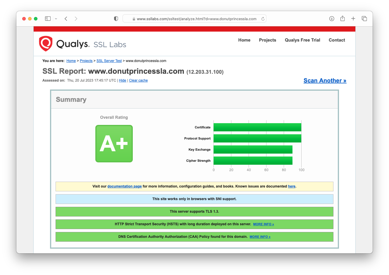This screenshot has height=275, width=389.
Task: Open HSTS MORE INFO link
Action: point(263,224)
